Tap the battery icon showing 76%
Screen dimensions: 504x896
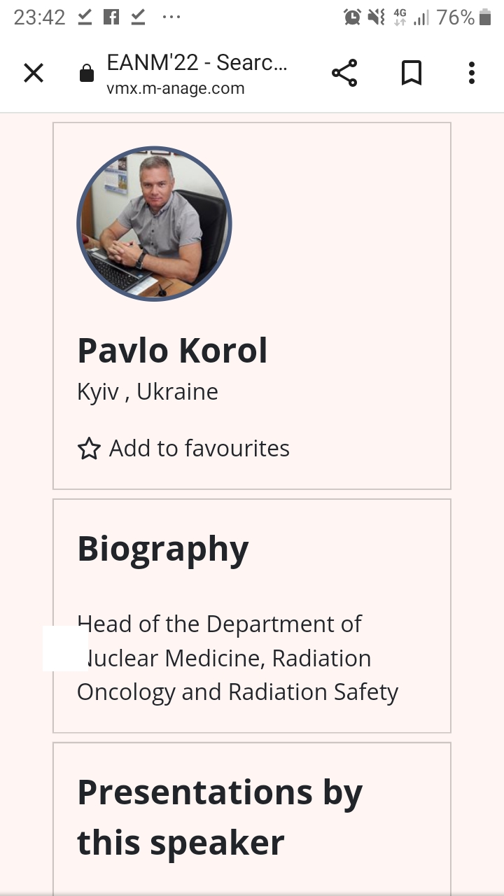[485, 17]
